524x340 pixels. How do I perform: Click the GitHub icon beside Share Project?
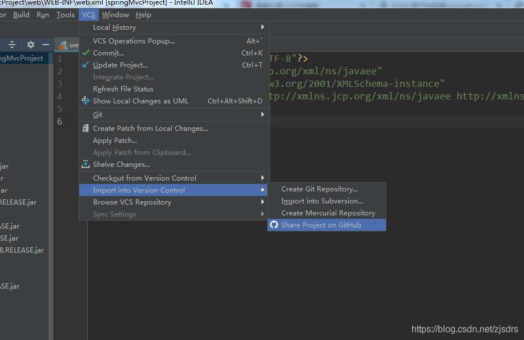(273, 225)
